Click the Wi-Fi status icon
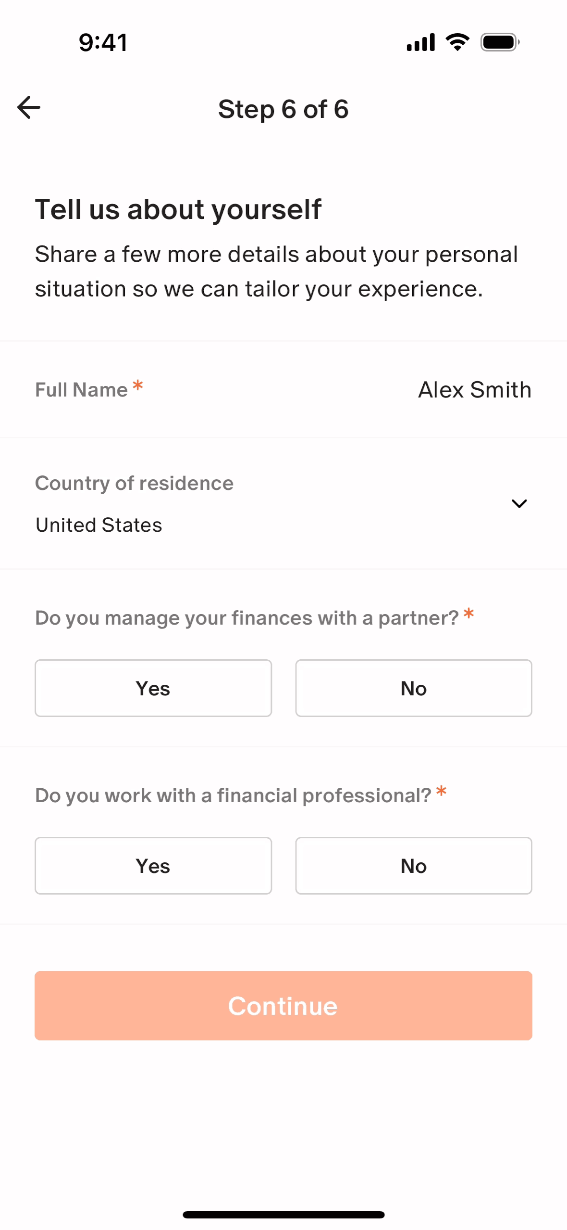The image size is (567, 1230). point(457,42)
